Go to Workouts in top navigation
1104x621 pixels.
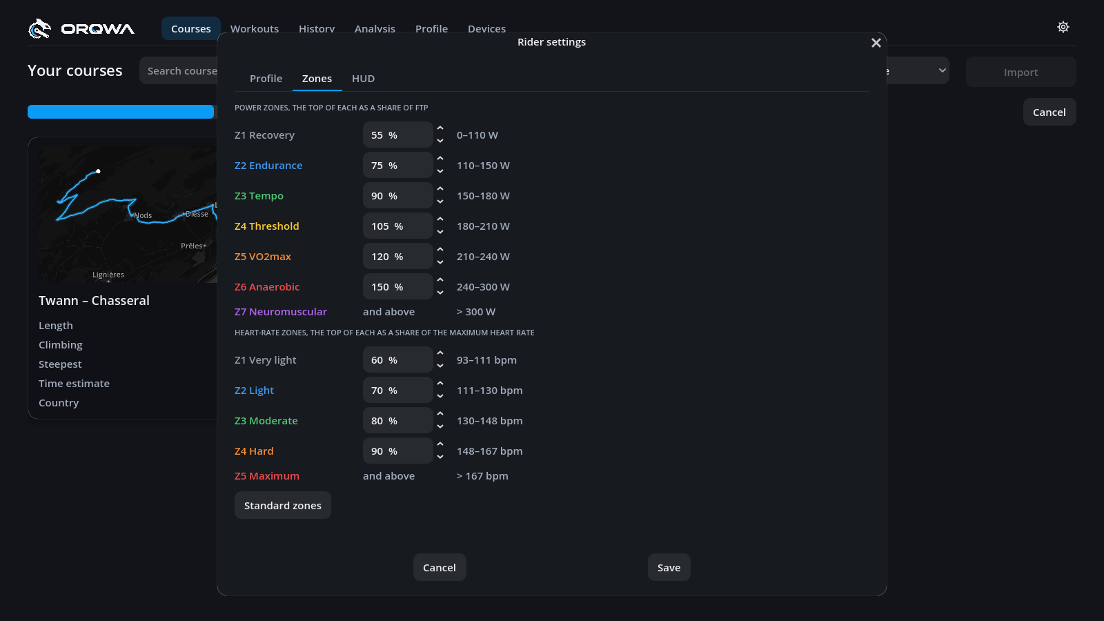coord(255,28)
